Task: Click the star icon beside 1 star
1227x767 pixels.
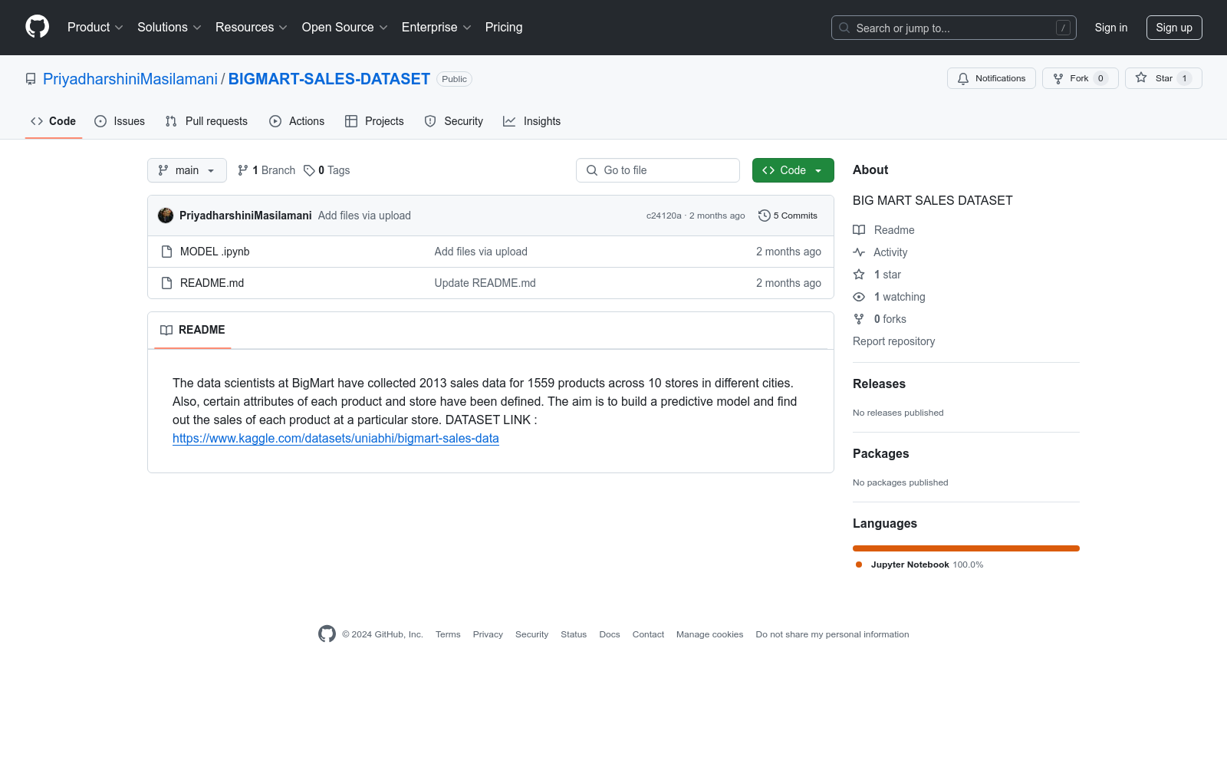Action: [x=859, y=275]
